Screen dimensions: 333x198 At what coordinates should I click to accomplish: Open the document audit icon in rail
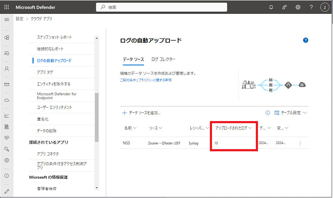pyautogui.click(x=7, y=127)
